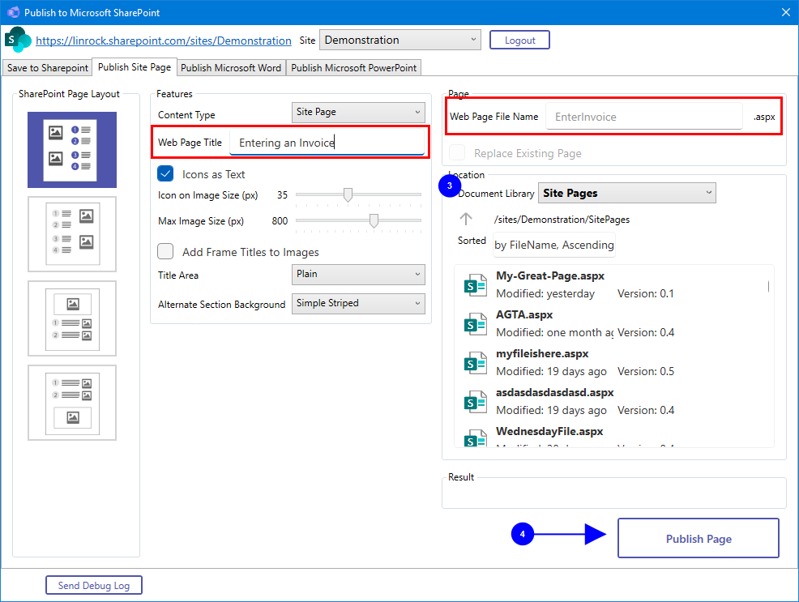Image resolution: width=799 pixels, height=602 pixels.
Task: Select the highlighted image-left page layout
Action: [72, 150]
